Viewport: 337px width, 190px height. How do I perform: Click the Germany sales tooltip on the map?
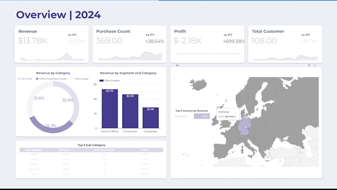(x=228, y=114)
